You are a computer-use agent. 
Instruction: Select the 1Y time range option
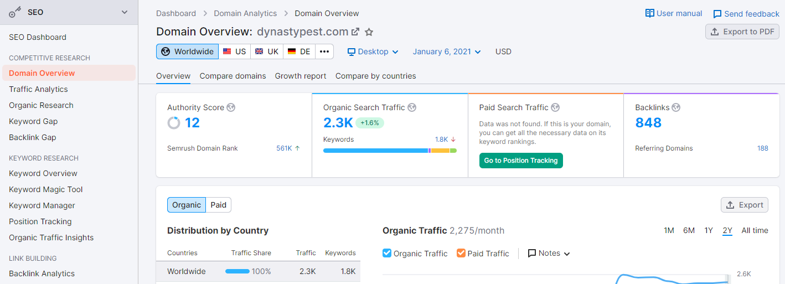tap(709, 230)
